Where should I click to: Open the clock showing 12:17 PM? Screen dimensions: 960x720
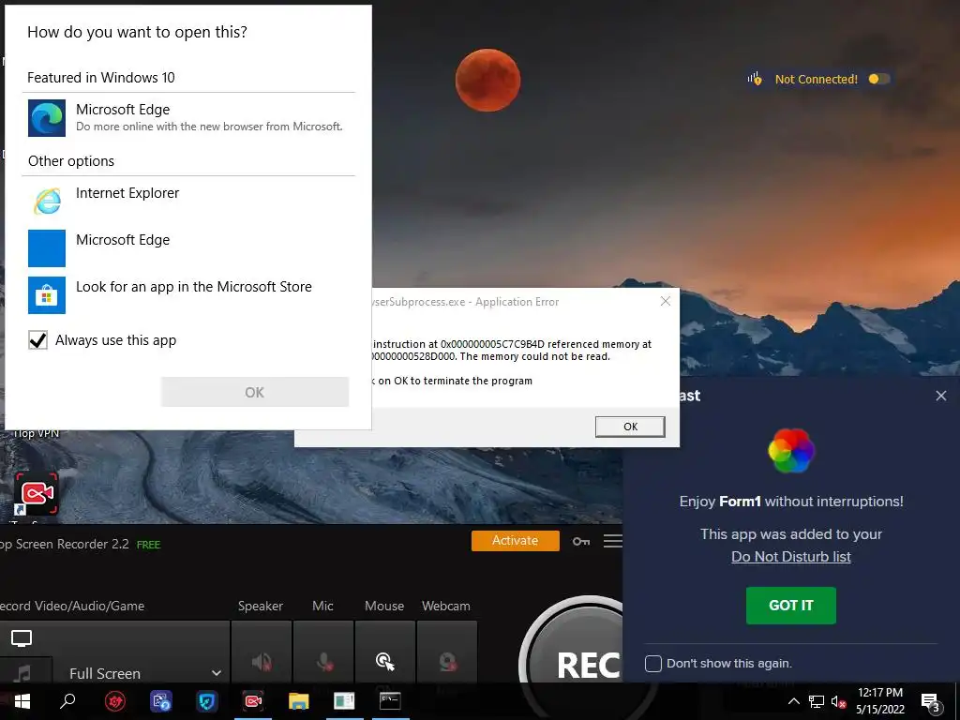tap(879, 701)
